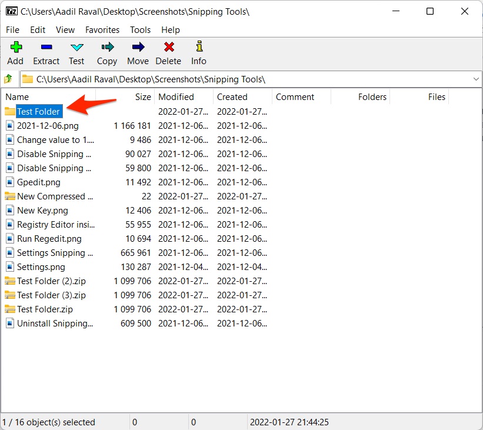Open the yellow Info icon
This screenshot has height=430, width=483.
pyautogui.click(x=199, y=47)
